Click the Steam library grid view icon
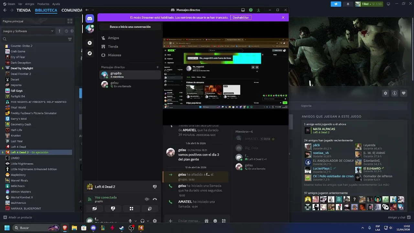The height and width of the screenshot is (233, 414). pyautogui.click(x=70, y=21)
